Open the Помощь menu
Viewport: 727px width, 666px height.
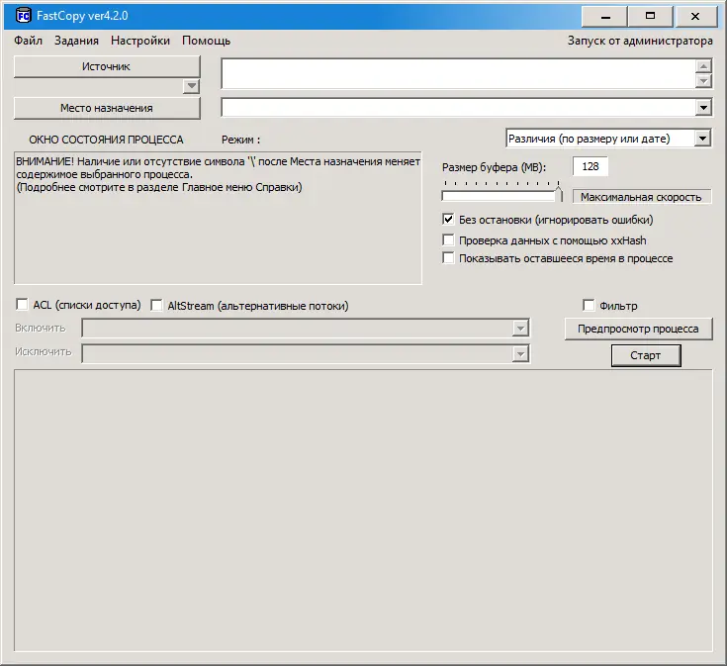pos(207,41)
